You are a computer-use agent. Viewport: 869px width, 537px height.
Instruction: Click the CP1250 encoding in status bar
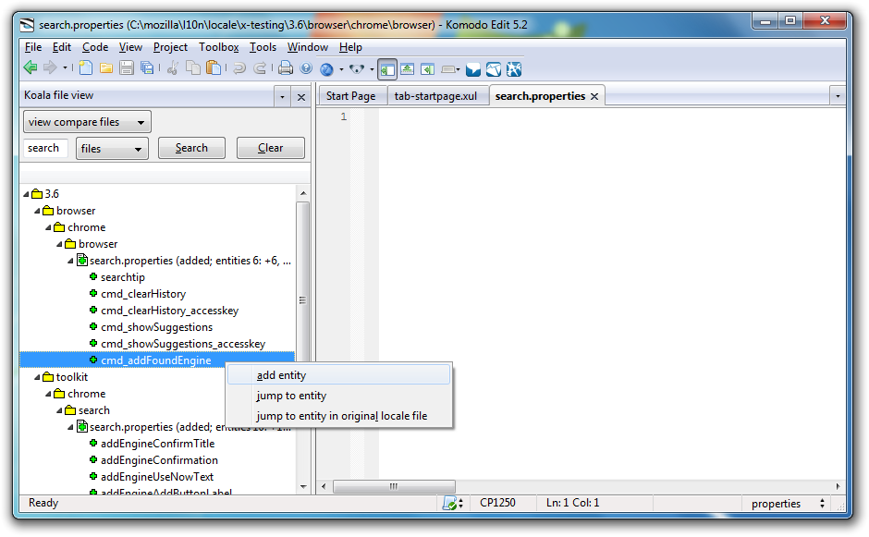click(x=497, y=503)
